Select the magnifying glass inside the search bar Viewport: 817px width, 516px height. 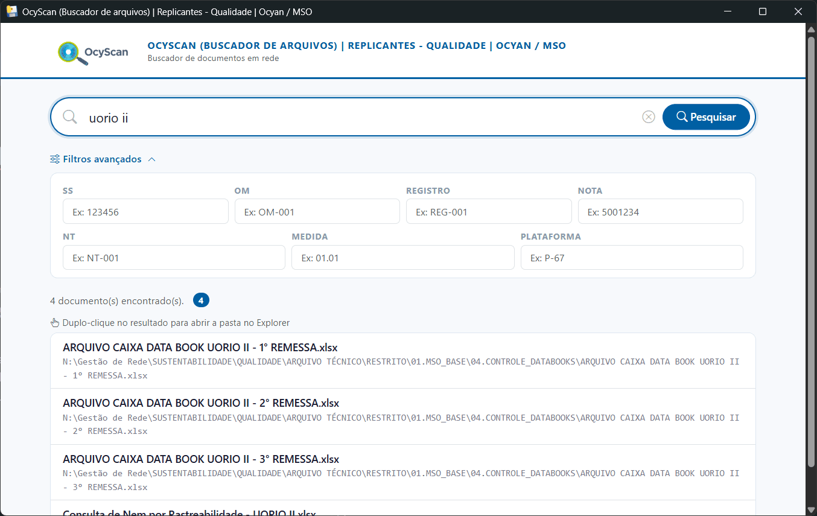69,116
